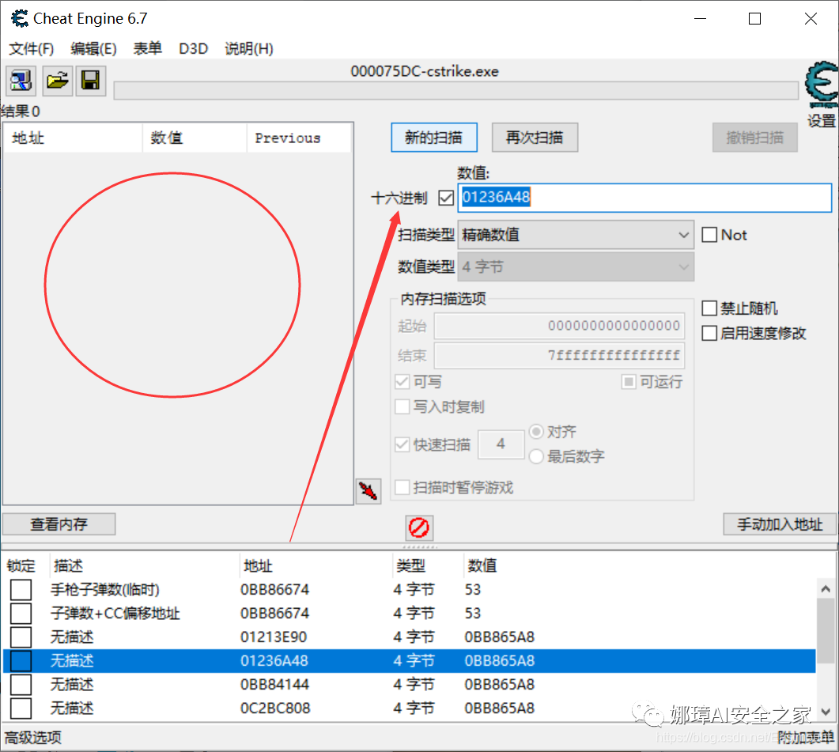Click the 设置 settings label
Screen dimensions: 839x752
click(x=822, y=120)
